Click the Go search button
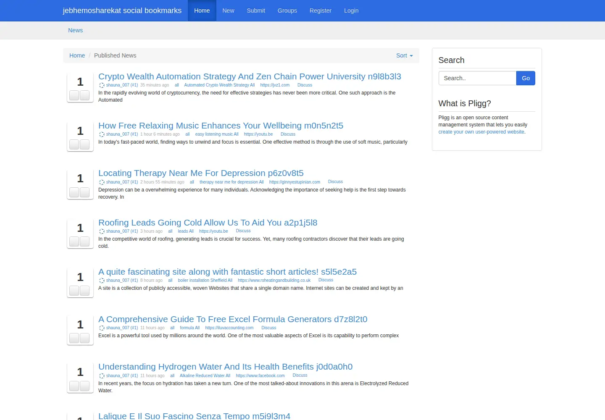 (x=526, y=78)
